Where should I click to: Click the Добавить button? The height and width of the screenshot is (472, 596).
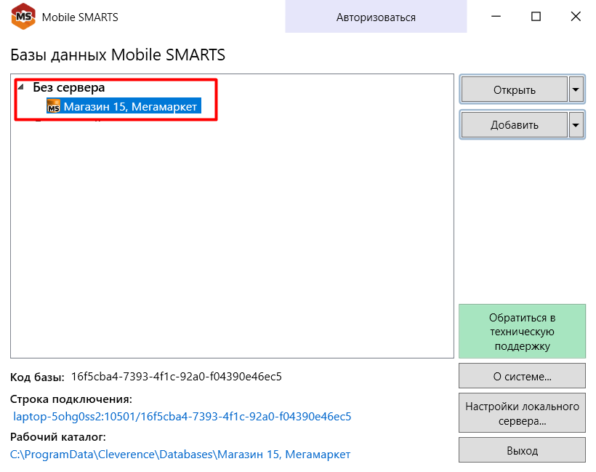point(515,125)
